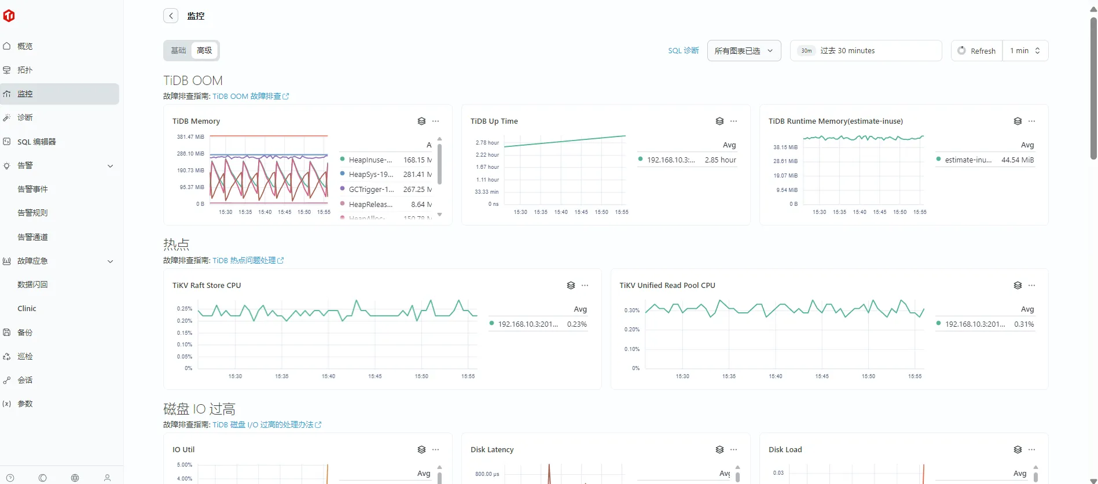Open the TiDB 热点问题处理 guide link

[x=248, y=261]
